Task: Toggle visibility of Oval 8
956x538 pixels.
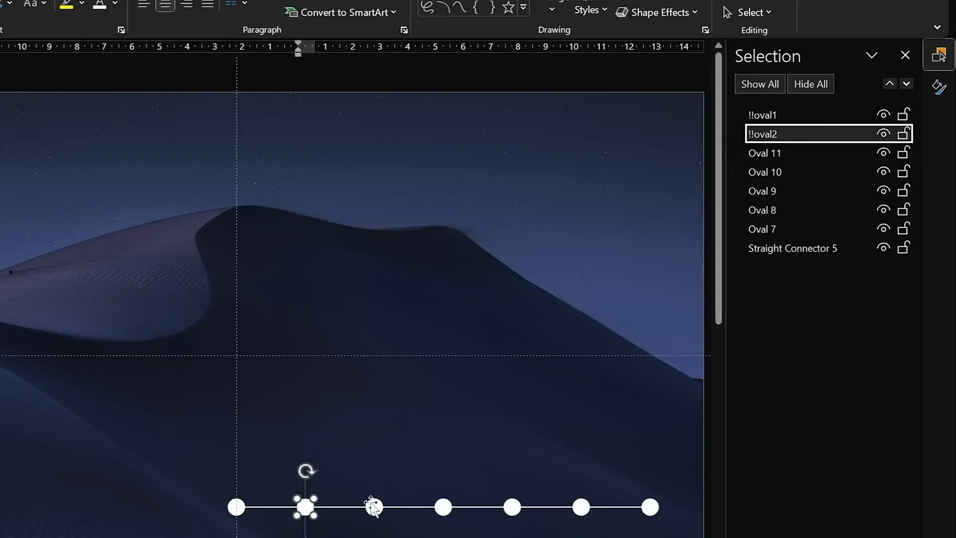Action: click(x=883, y=209)
